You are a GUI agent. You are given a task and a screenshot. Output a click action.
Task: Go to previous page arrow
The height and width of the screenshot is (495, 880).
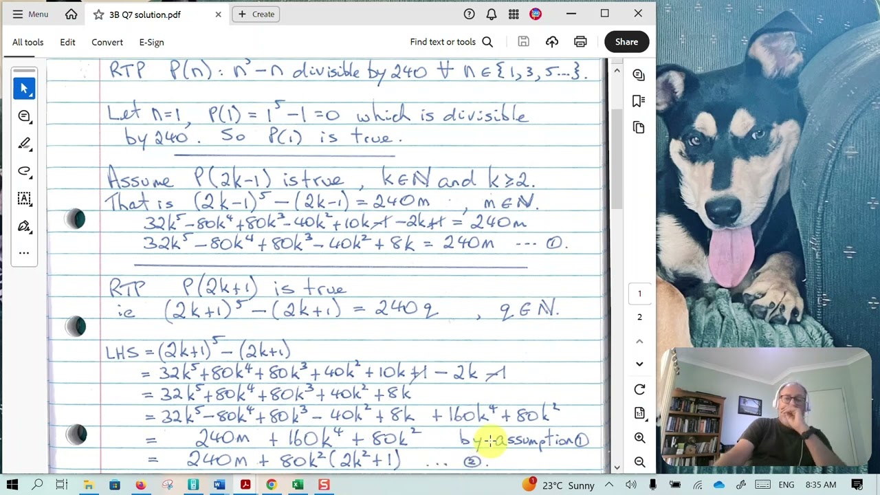click(639, 341)
